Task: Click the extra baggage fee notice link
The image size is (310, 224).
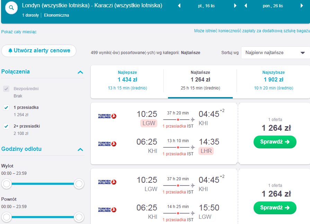Action: (252, 31)
